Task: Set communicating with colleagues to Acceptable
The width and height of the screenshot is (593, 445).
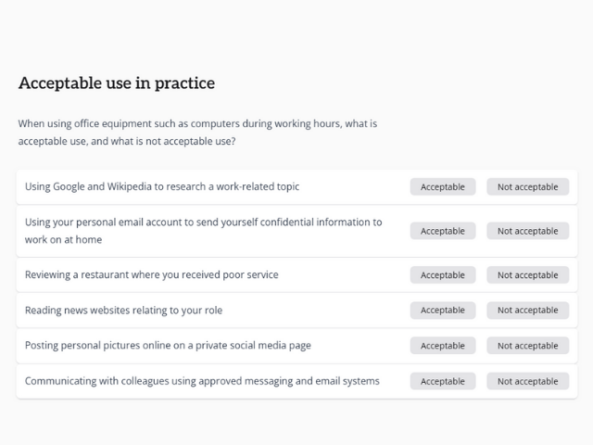Action: pyautogui.click(x=443, y=381)
